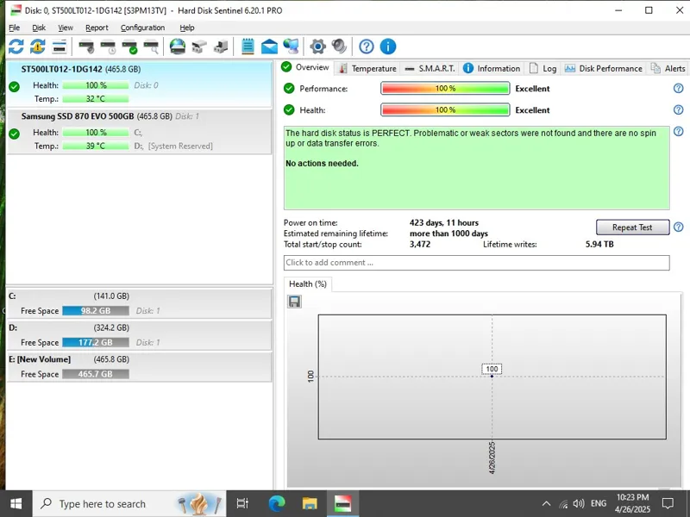Click the disk-with-clock toolbar icon
Screen dimensions: 690x517
tap(108, 47)
